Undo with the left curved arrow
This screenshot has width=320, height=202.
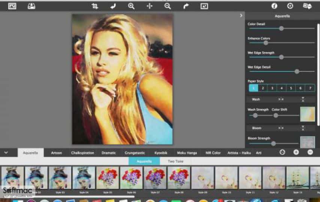(113, 6)
